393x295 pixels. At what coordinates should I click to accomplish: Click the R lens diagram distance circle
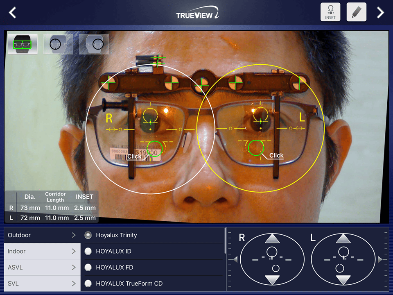click(272, 252)
